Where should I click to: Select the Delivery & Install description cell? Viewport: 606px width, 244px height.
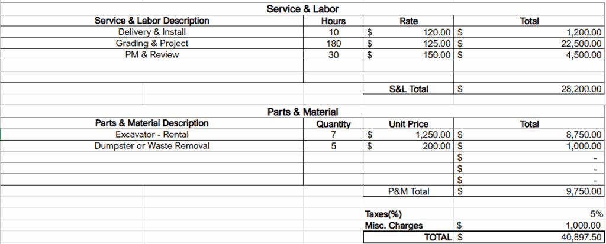point(151,32)
